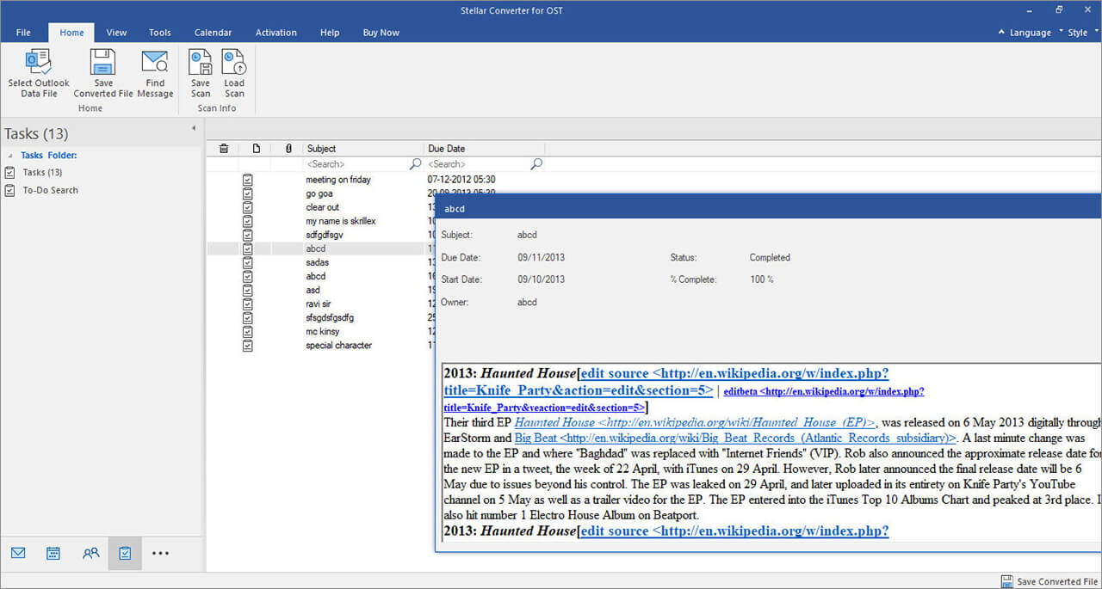Select Tasks (13) folder in tree

[x=42, y=173]
